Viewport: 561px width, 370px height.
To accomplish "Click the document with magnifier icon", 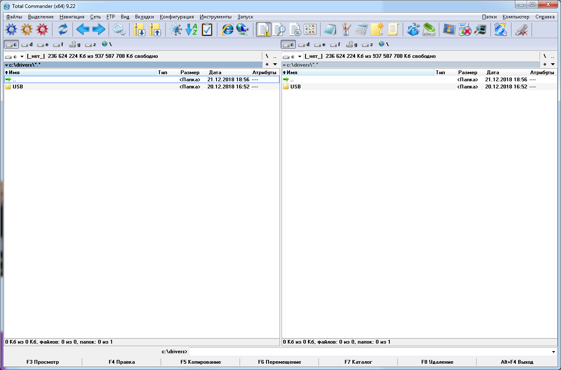I will [x=279, y=29].
